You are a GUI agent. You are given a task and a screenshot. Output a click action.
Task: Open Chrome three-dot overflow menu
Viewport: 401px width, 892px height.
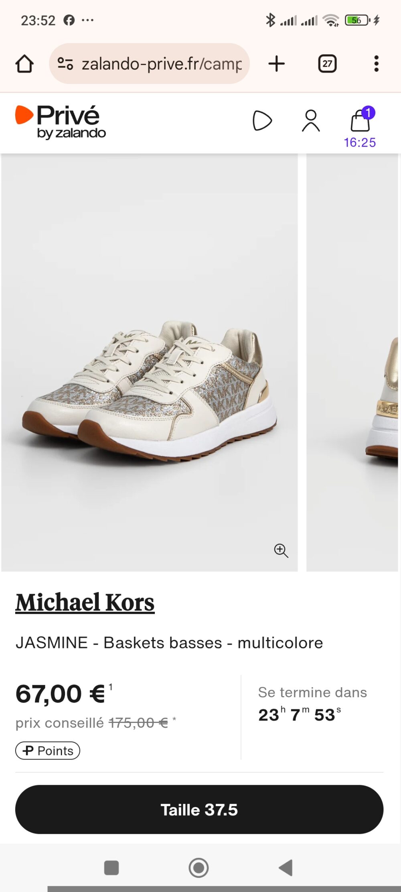pos(376,64)
